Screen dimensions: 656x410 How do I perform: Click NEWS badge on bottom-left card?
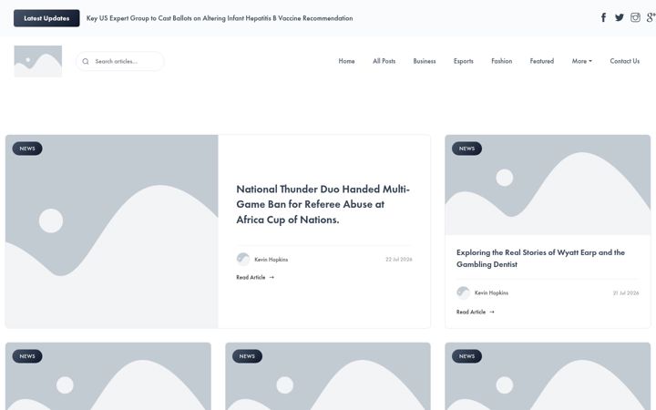click(27, 356)
